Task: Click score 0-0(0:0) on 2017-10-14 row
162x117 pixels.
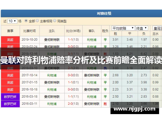Action: tap(74, 75)
